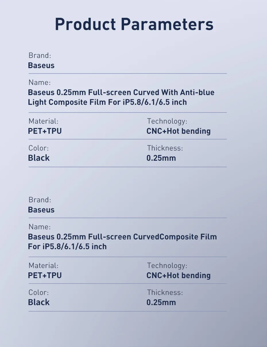Screen dimensions: 267x347
Task: Select the Black color value in the first block
Action: [39, 158]
